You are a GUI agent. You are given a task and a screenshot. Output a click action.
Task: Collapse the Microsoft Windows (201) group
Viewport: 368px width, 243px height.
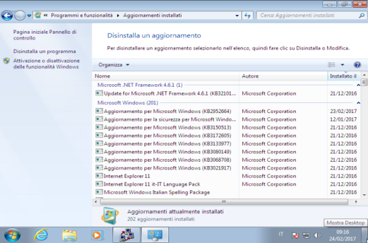coord(358,103)
